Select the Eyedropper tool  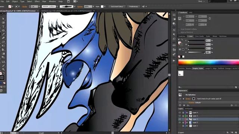point(3,66)
